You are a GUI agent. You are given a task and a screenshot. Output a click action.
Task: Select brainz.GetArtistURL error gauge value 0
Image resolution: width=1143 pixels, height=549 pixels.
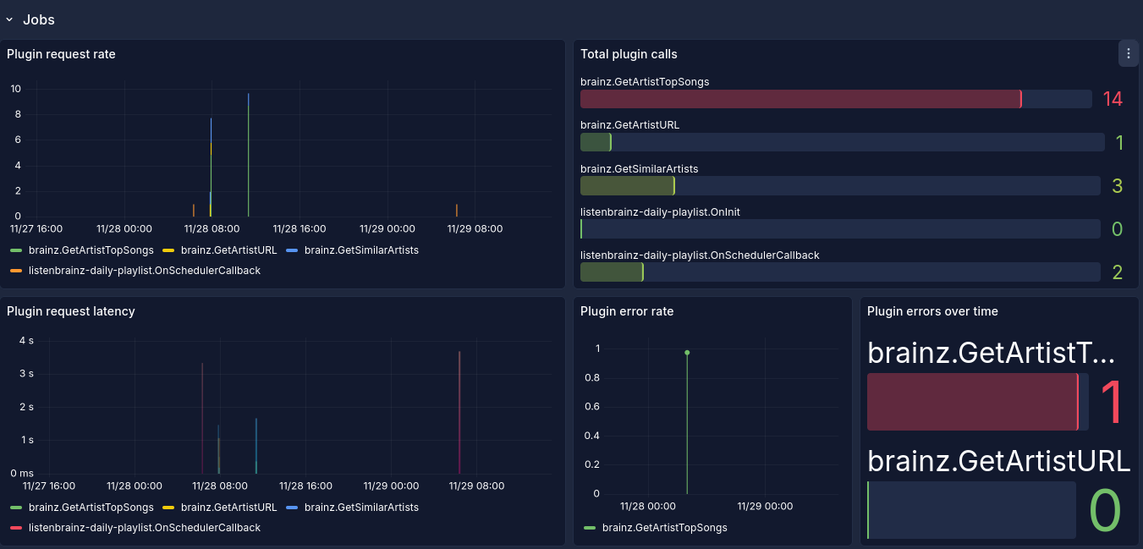pyautogui.click(x=1105, y=510)
